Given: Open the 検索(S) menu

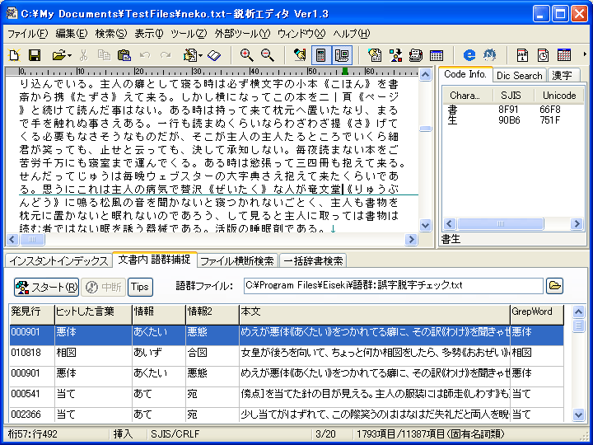Looking at the screenshot, I should point(111,34).
